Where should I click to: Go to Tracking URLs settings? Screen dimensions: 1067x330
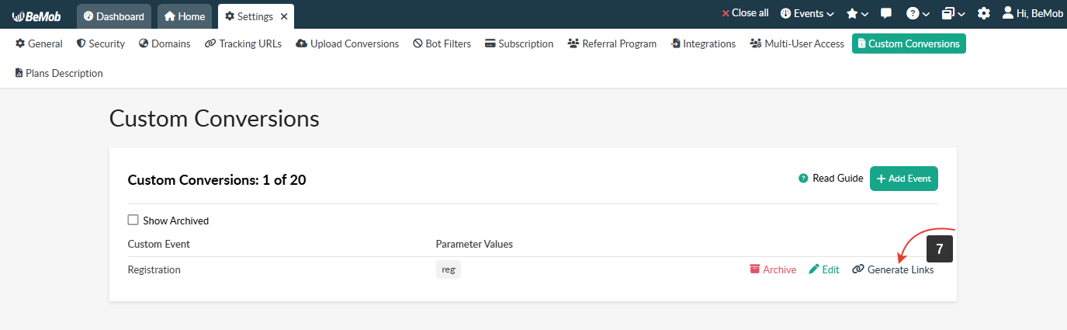pyautogui.click(x=243, y=43)
